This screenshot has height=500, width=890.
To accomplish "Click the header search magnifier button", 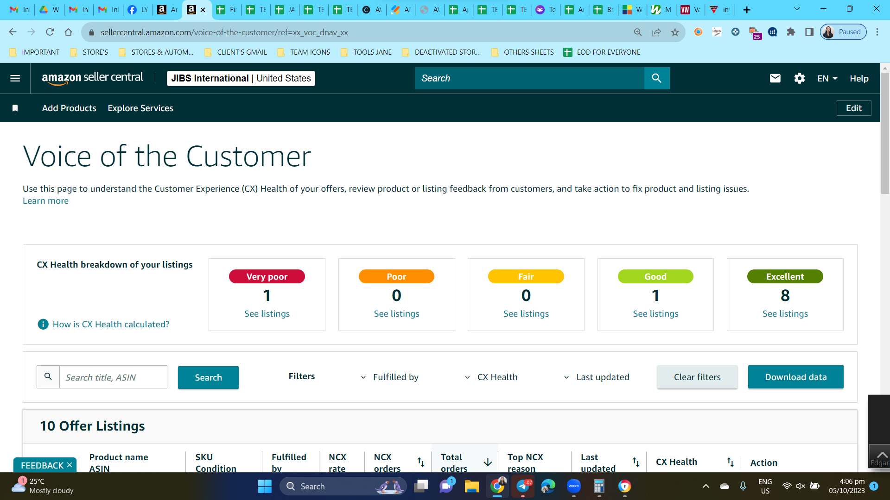I will [656, 78].
